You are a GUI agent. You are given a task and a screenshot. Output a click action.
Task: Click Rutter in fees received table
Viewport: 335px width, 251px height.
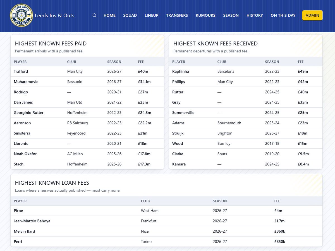(x=178, y=92)
